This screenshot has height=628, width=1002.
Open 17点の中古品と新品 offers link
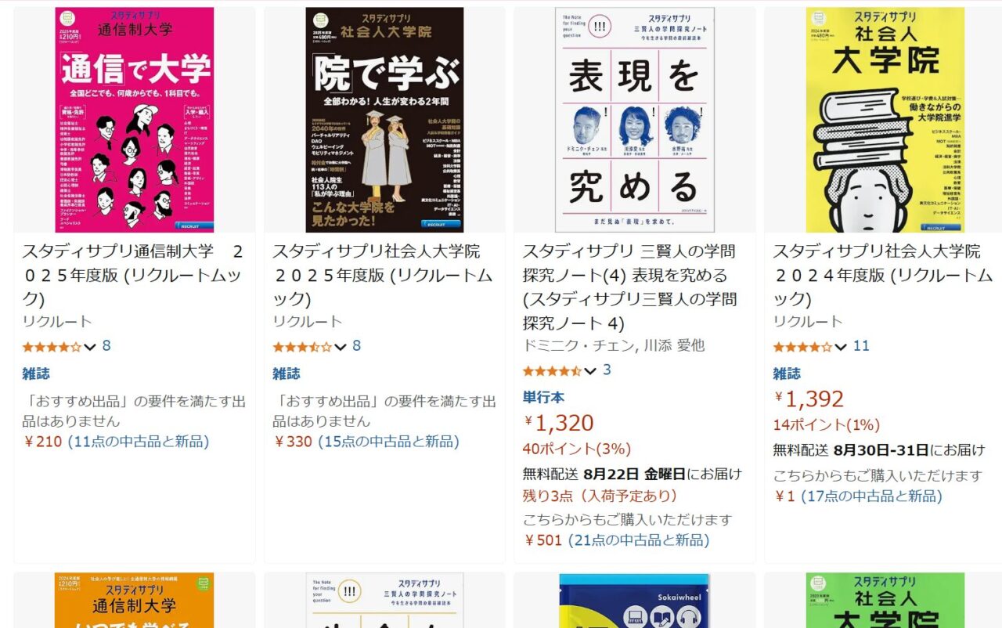tap(871, 496)
